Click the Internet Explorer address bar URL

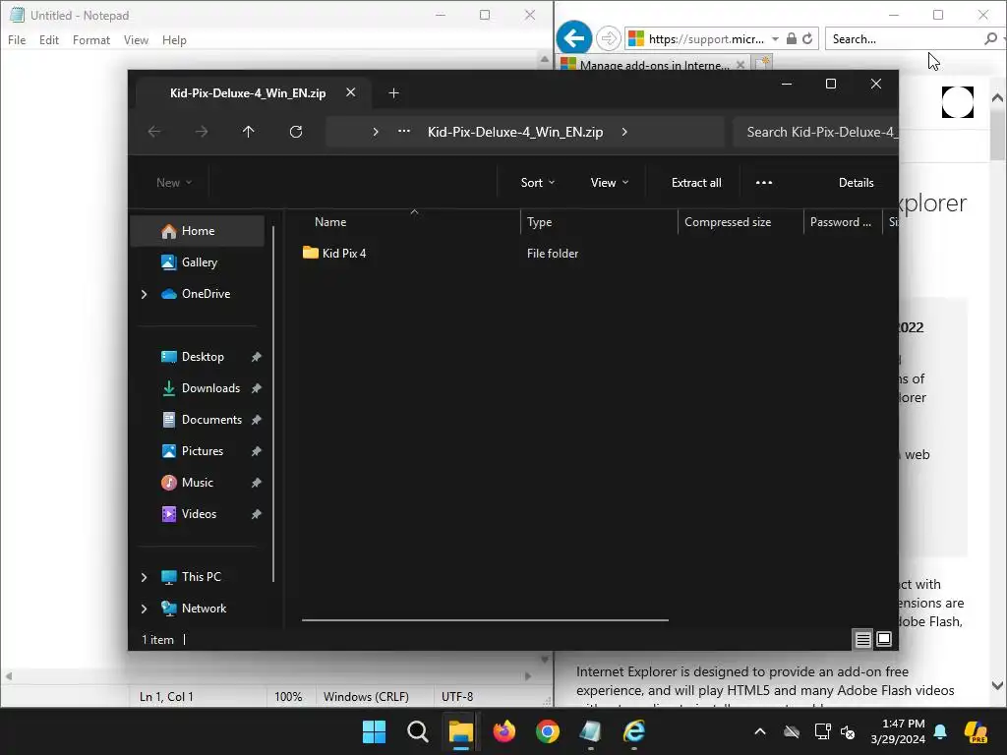point(706,39)
